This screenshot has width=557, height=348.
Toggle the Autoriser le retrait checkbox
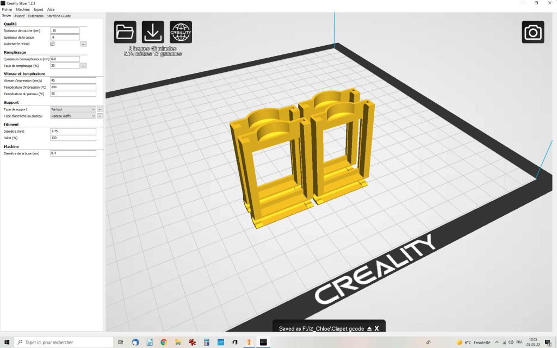click(52, 43)
